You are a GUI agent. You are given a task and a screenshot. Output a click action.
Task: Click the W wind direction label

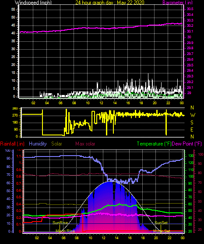(193, 115)
